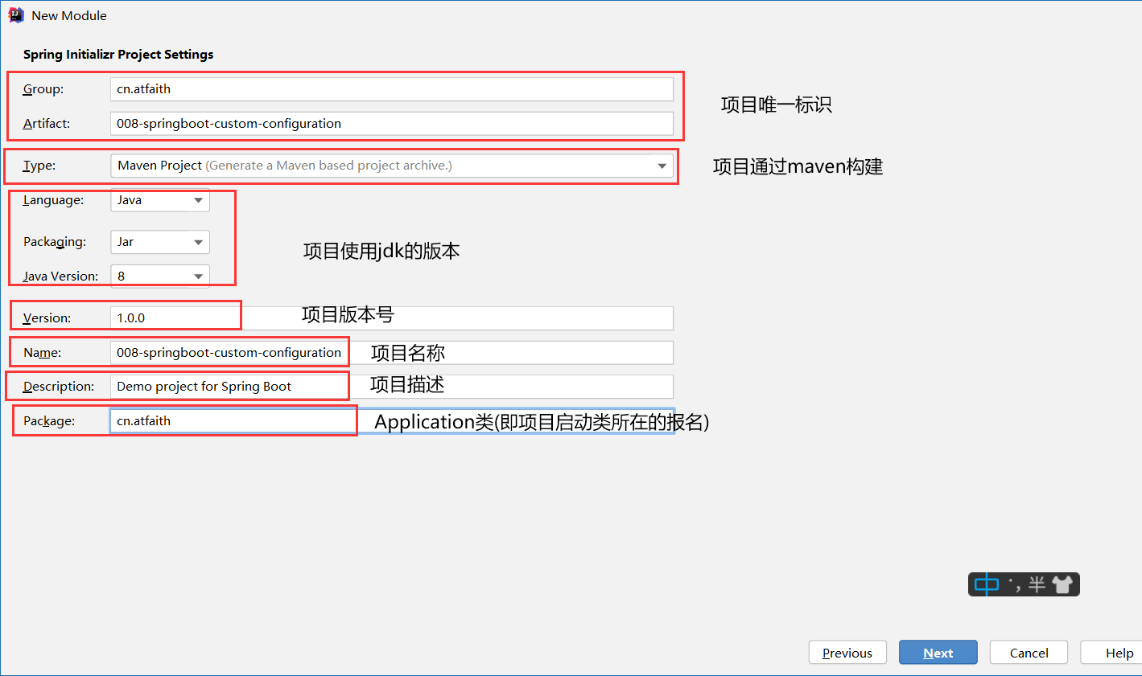Image resolution: width=1142 pixels, height=676 pixels.
Task: Click the Artifact input field
Action: tap(391, 124)
